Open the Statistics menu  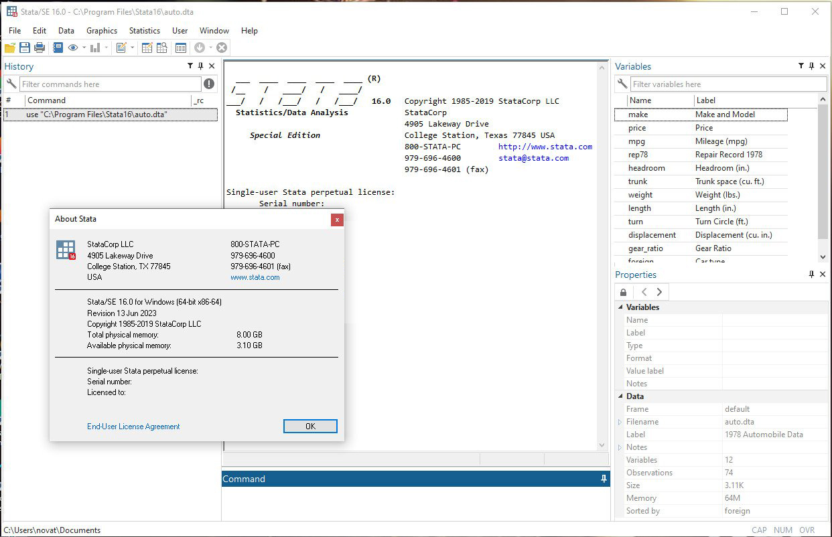pos(145,31)
